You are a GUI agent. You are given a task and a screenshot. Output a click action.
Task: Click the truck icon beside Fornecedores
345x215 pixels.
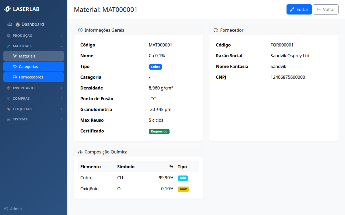tap(15, 77)
